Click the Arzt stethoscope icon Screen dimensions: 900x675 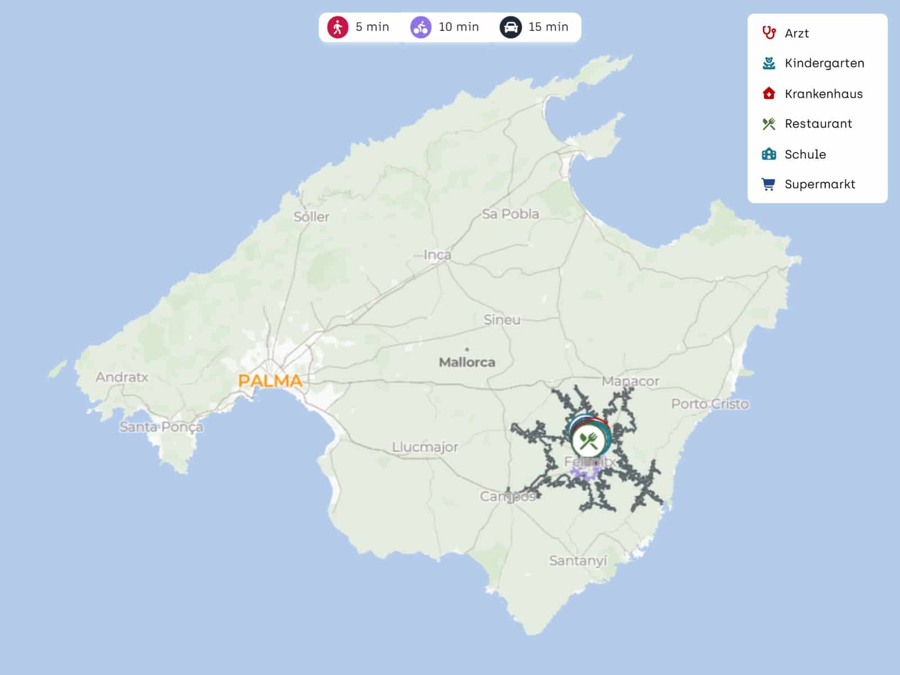click(769, 33)
